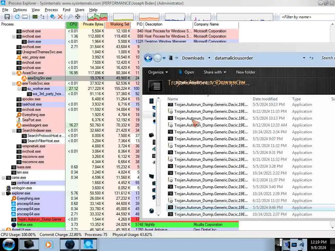Sort by the Working Set column header
335x251 pixels.
118,24
